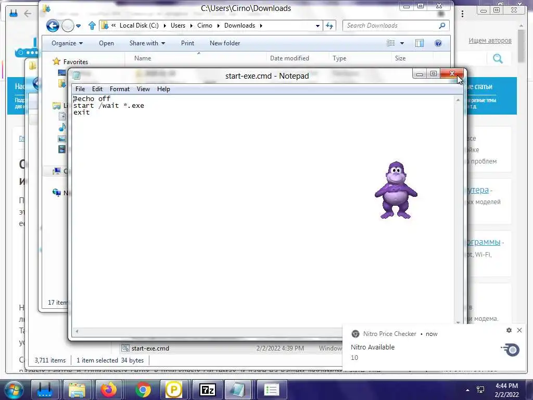
Task: Sort by the Type column header
Action: click(x=339, y=58)
